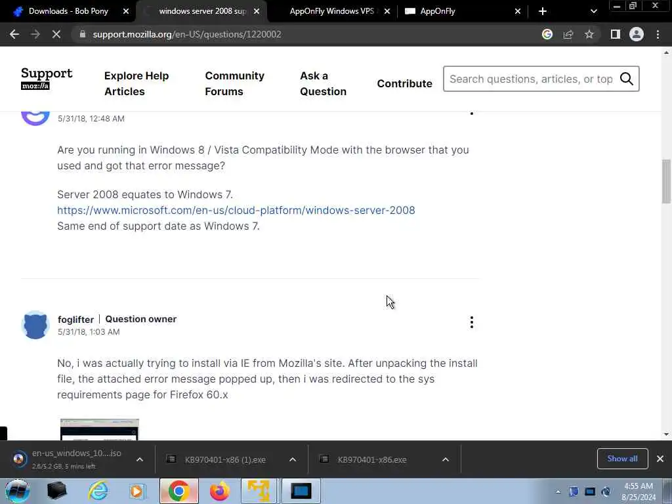
Task: Open Explore Help Articles menu
Action: 136,83
